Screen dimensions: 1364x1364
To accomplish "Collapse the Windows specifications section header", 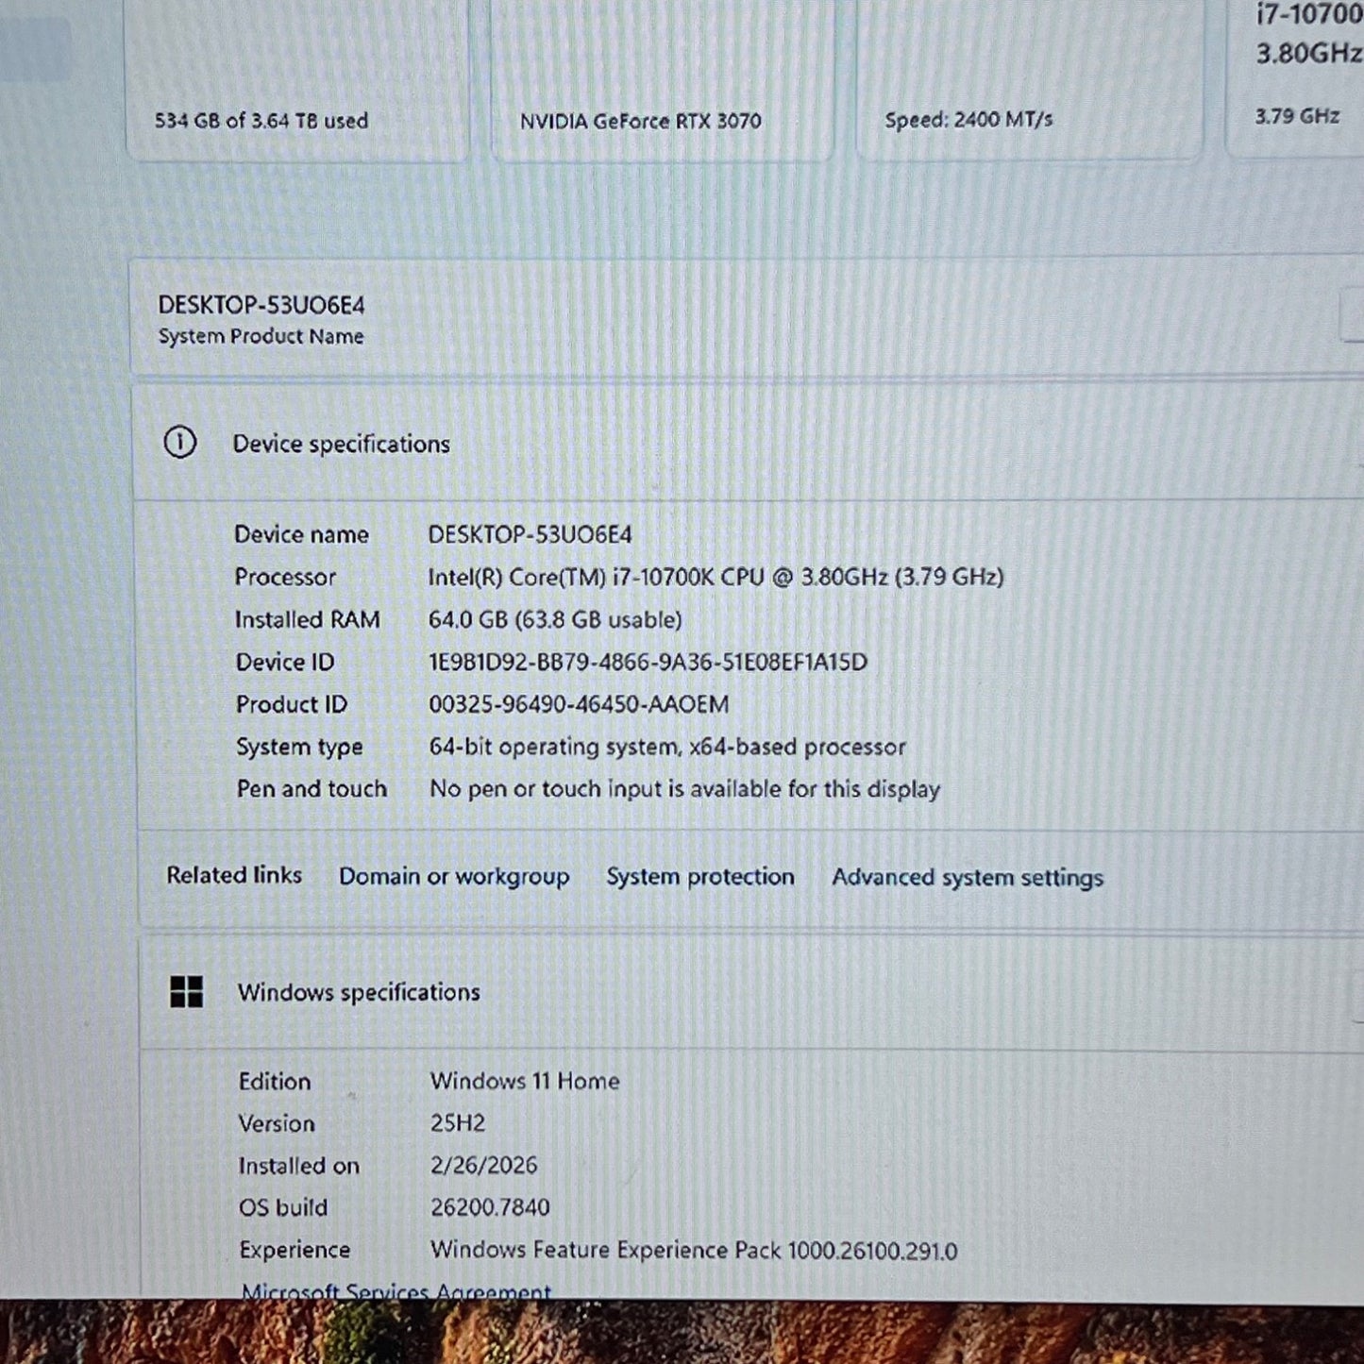I will (752, 992).
